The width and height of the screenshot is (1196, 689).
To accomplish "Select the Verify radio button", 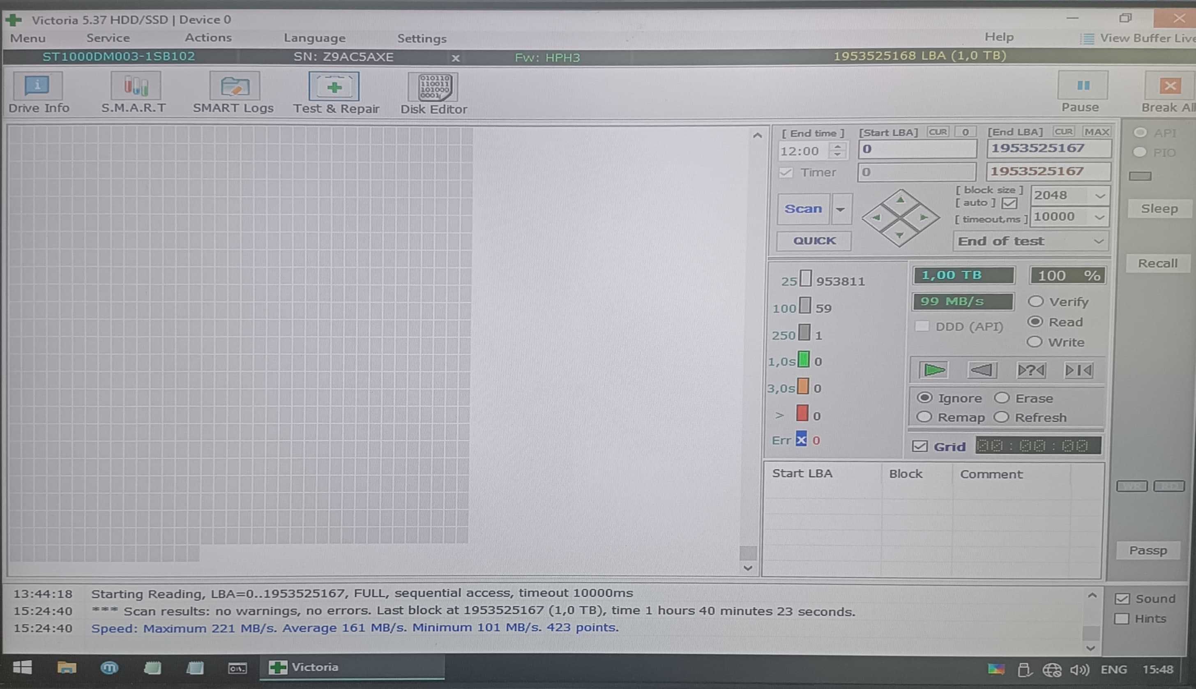I will coord(1036,302).
